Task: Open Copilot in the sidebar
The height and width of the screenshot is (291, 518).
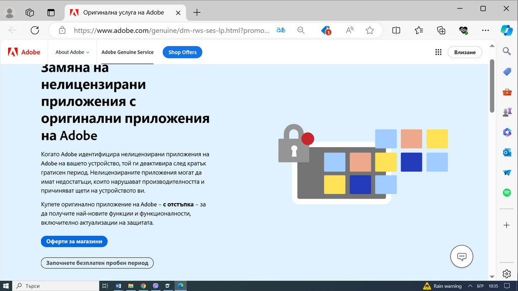Action: [x=506, y=30]
